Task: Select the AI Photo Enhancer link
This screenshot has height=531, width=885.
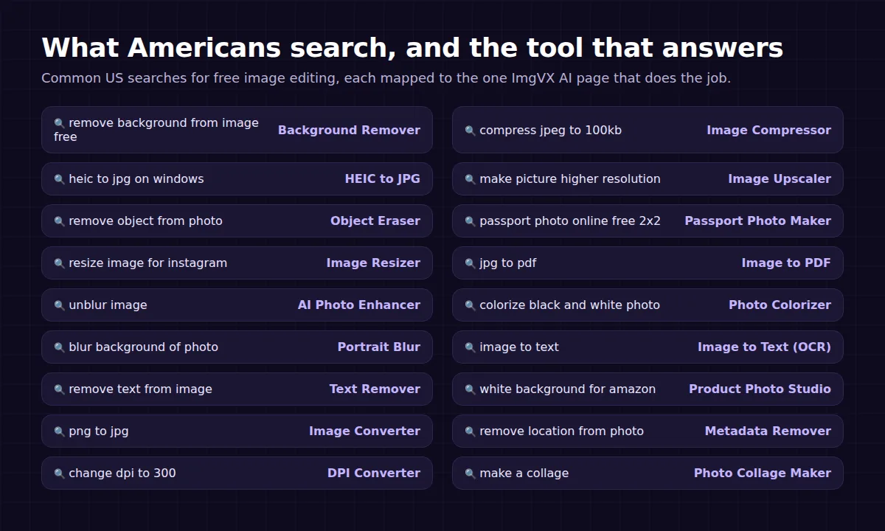Action: [359, 305]
